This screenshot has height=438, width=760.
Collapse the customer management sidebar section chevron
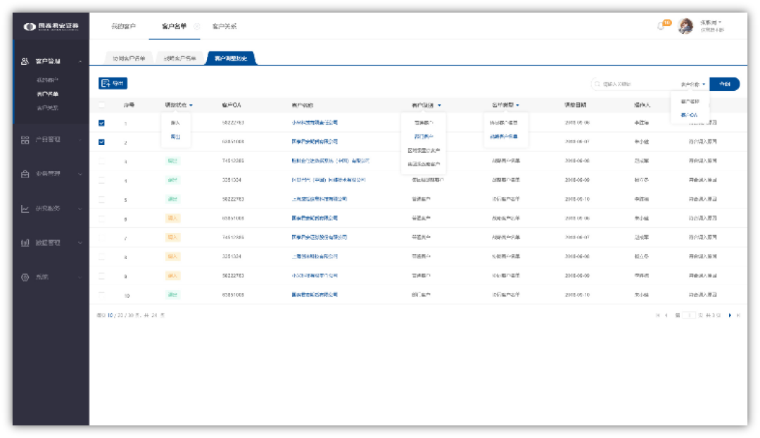tap(80, 61)
